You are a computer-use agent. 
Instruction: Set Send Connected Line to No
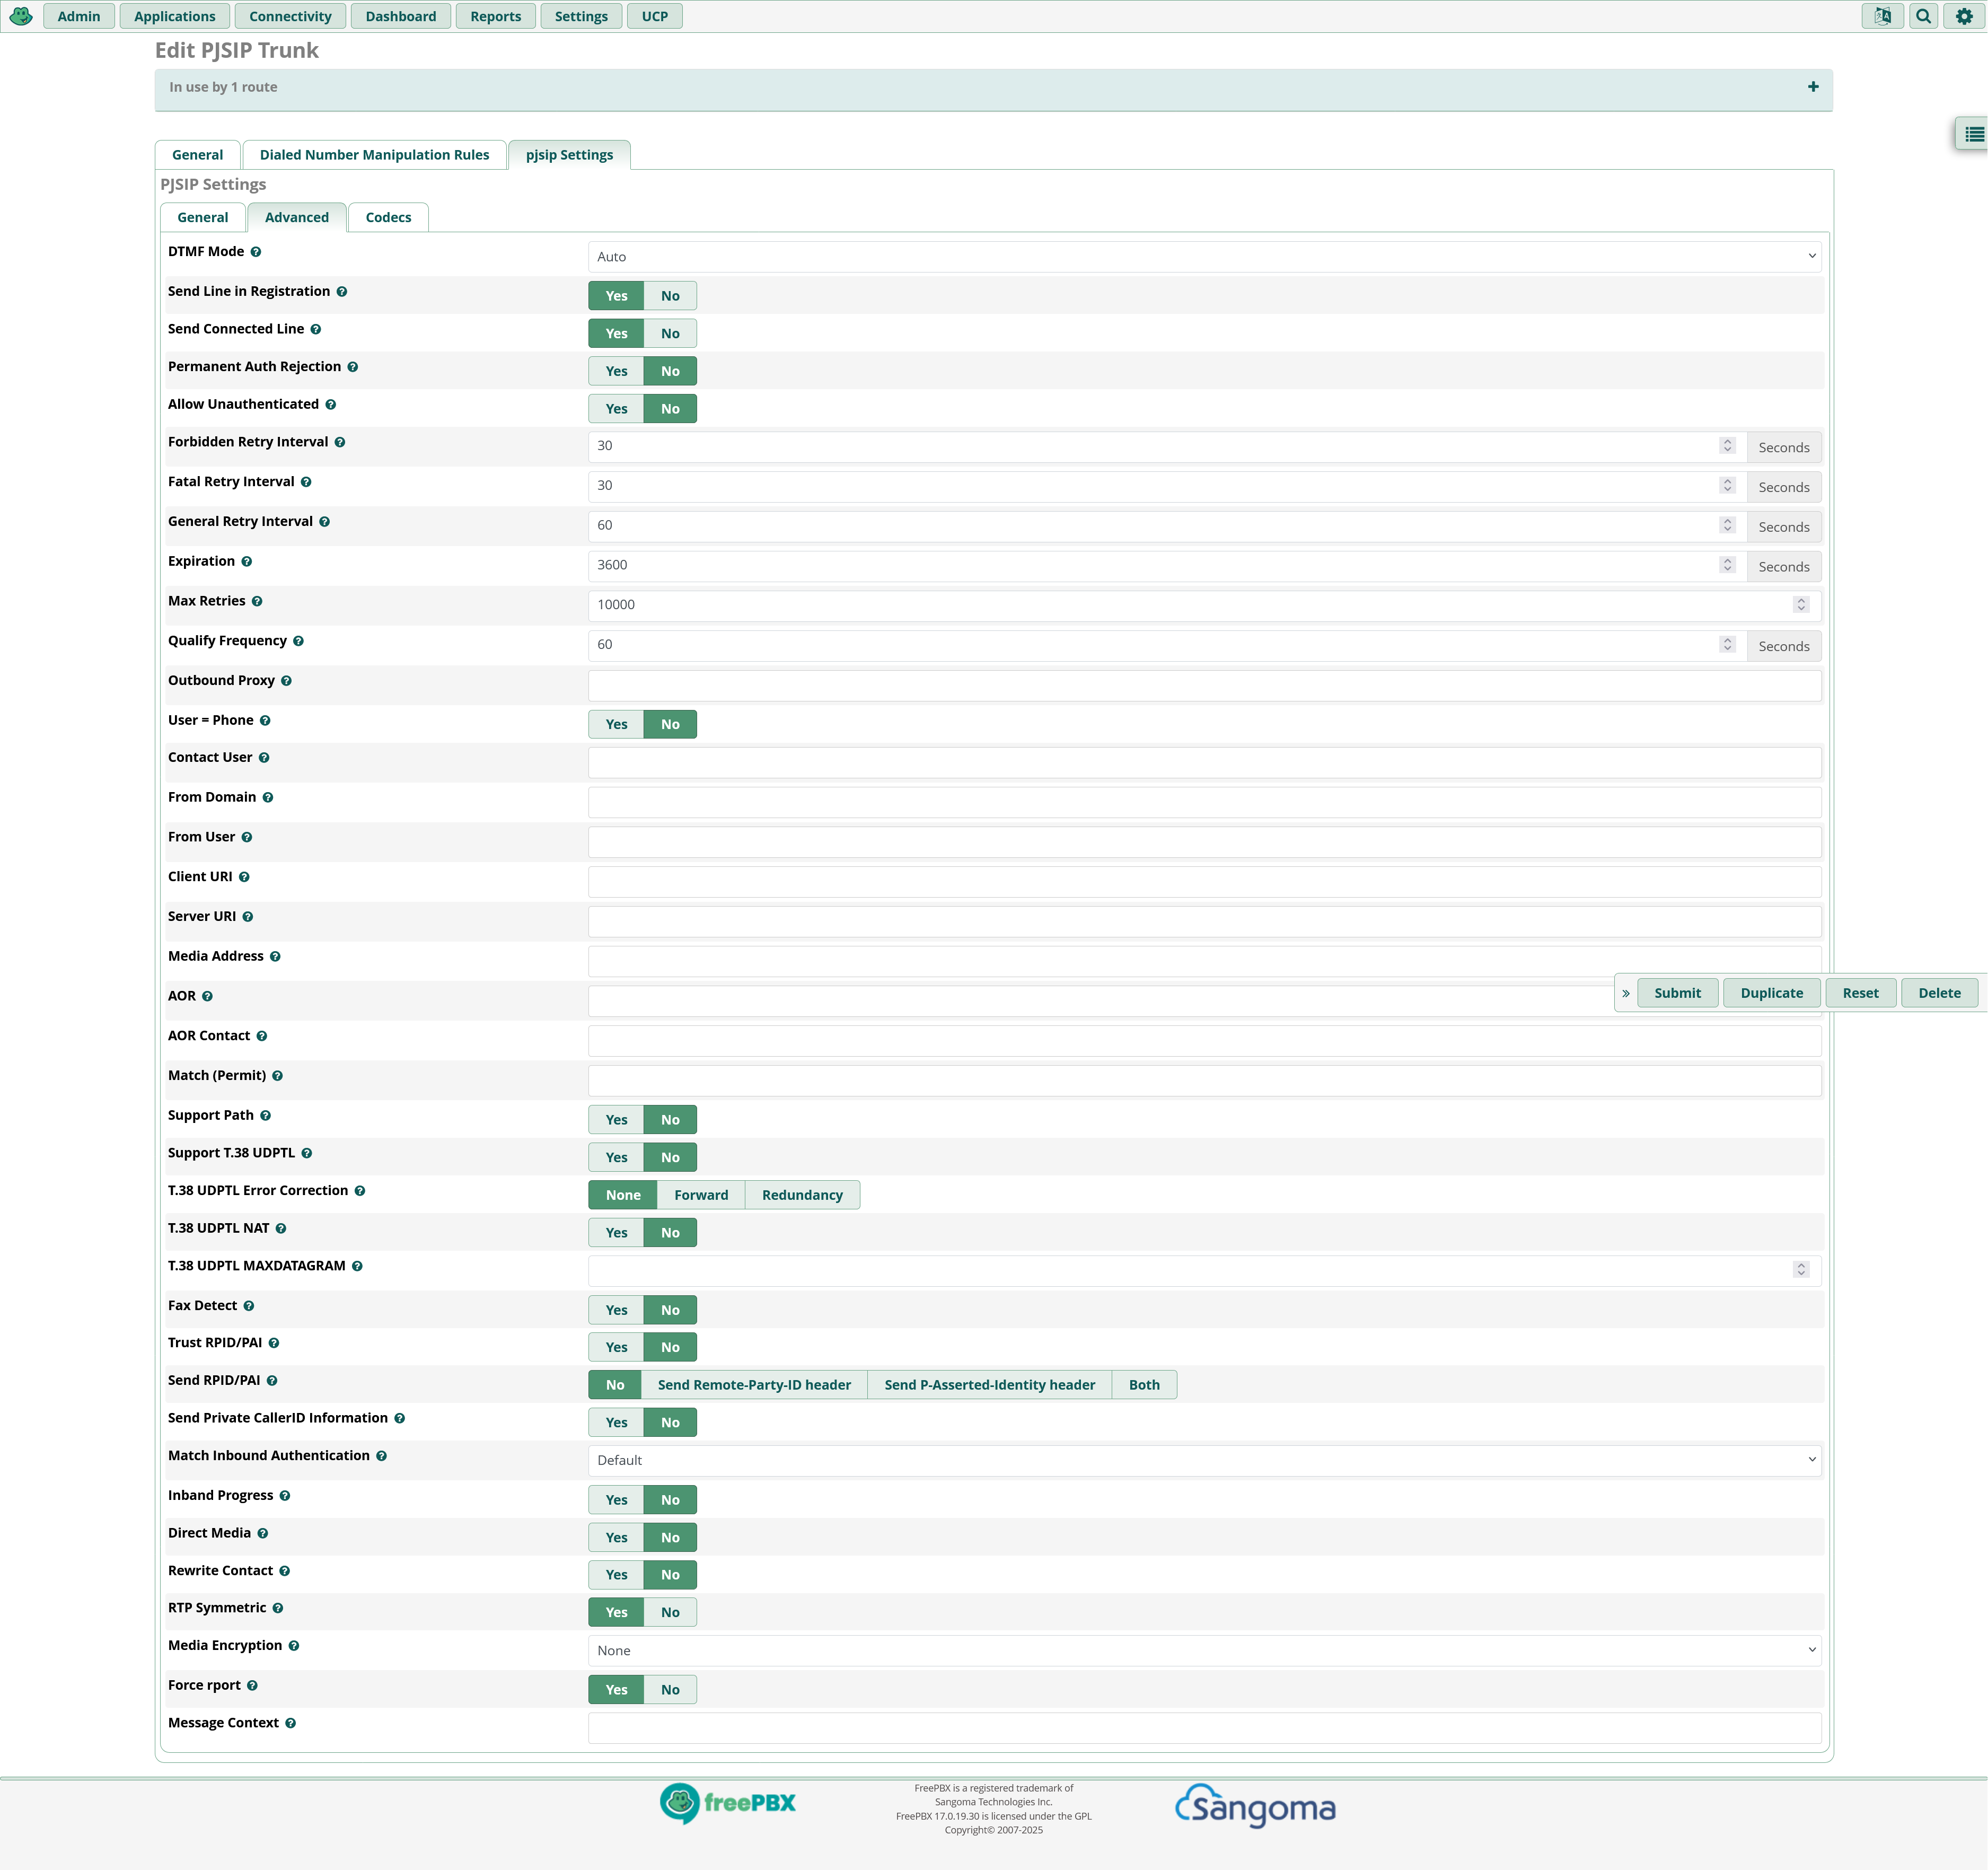670,334
